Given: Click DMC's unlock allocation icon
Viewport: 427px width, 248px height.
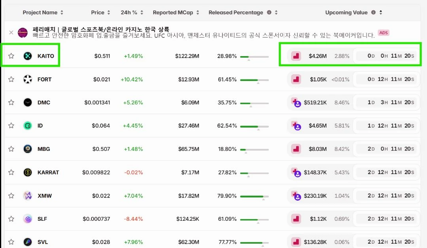Looking at the screenshot, I should pyautogui.click(x=296, y=103).
